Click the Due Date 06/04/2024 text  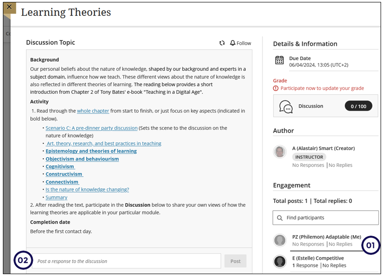(x=318, y=65)
